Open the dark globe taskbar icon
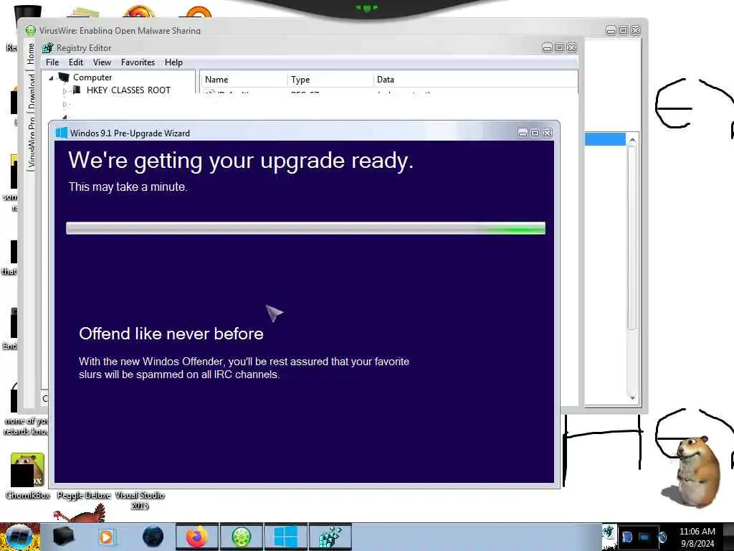 [x=153, y=537]
